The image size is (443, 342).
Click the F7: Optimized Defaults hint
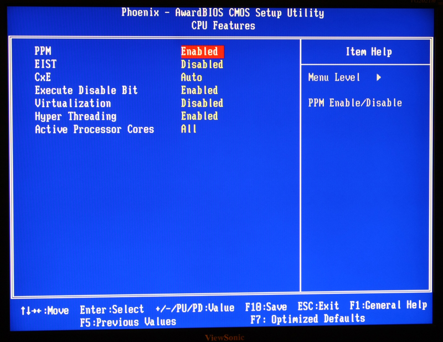(x=308, y=319)
